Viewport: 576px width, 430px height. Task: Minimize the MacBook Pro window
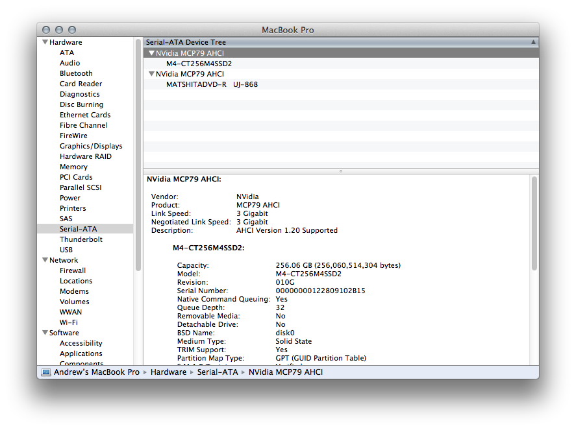pyautogui.click(x=59, y=30)
